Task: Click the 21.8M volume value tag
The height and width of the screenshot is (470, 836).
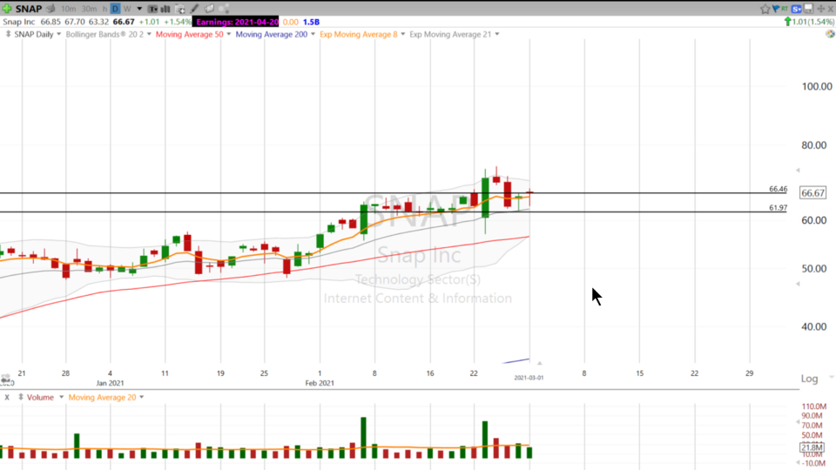Action: pyautogui.click(x=812, y=447)
